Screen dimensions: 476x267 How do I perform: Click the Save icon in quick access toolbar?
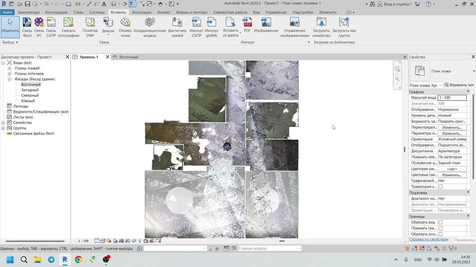pyautogui.click(x=28, y=4)
